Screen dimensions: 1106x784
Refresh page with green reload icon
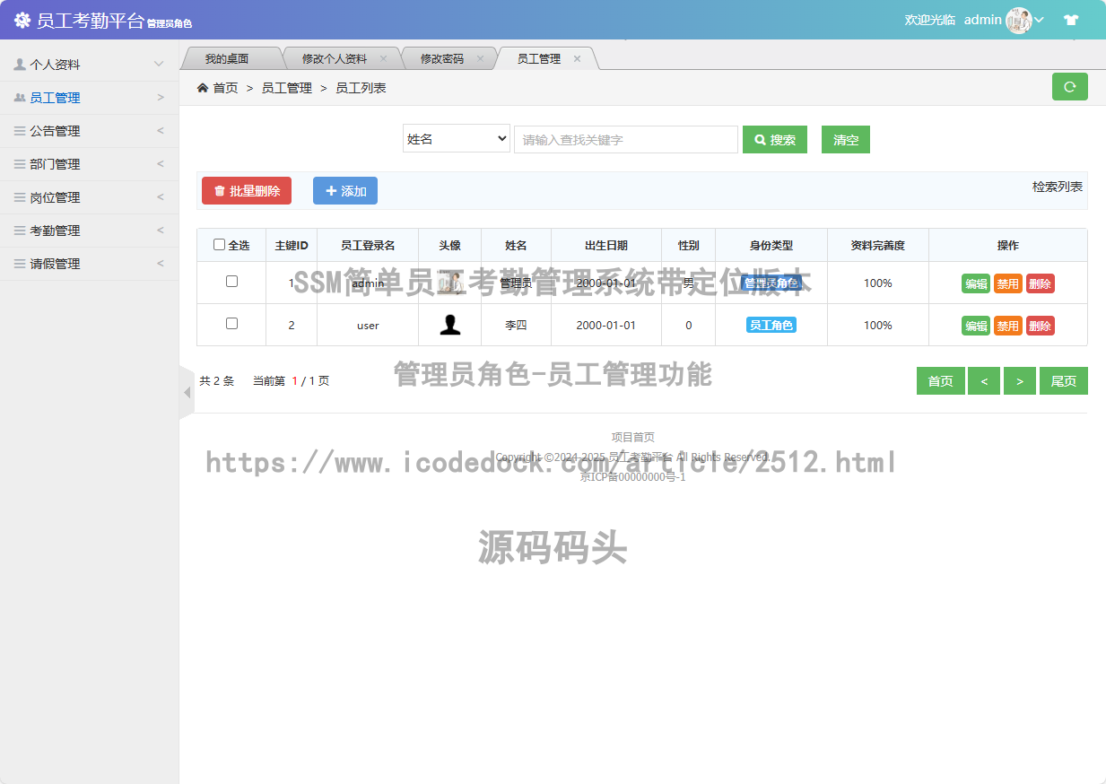click(x=1069, y=87)
